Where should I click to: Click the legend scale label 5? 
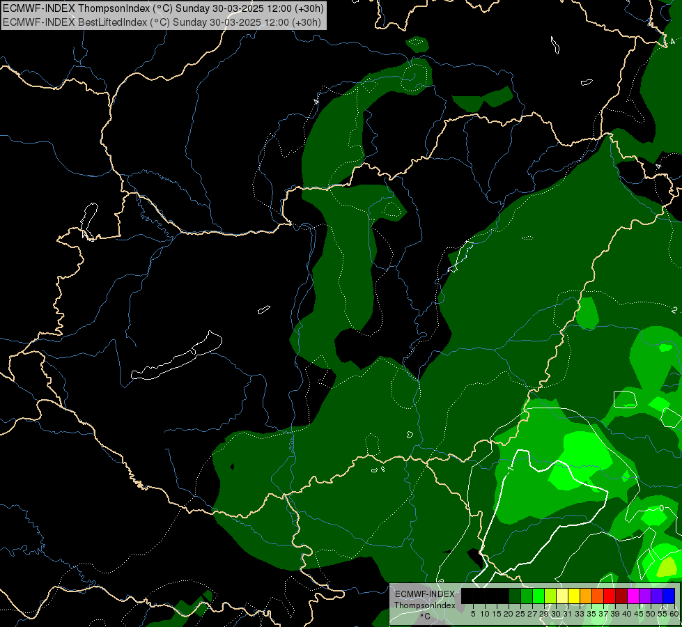(473, 614)
